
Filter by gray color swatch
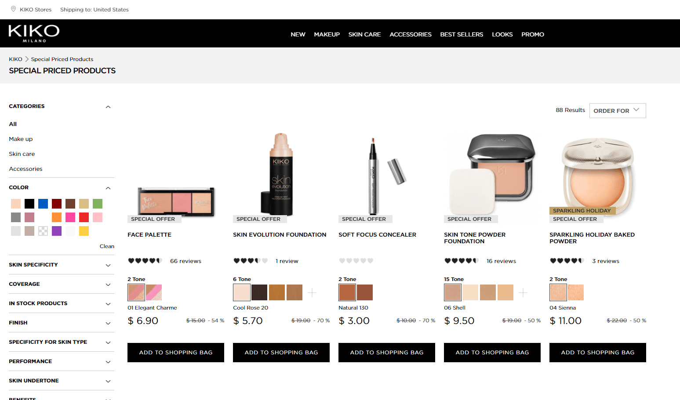[16, 217]
